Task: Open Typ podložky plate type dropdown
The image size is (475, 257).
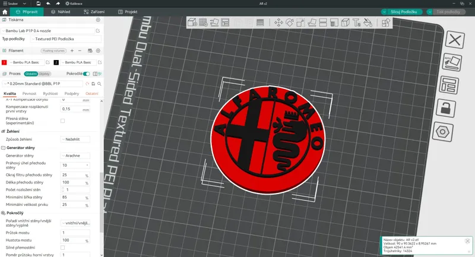Action: [66, 39]
